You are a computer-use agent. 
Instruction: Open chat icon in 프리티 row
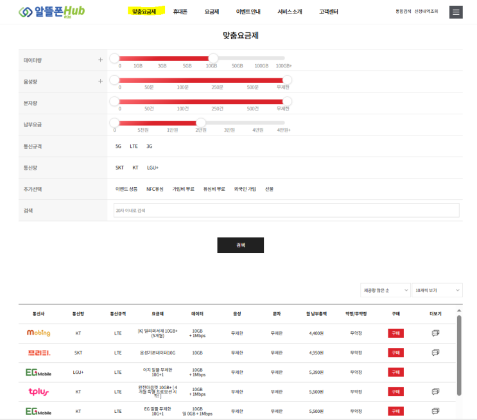435,353
